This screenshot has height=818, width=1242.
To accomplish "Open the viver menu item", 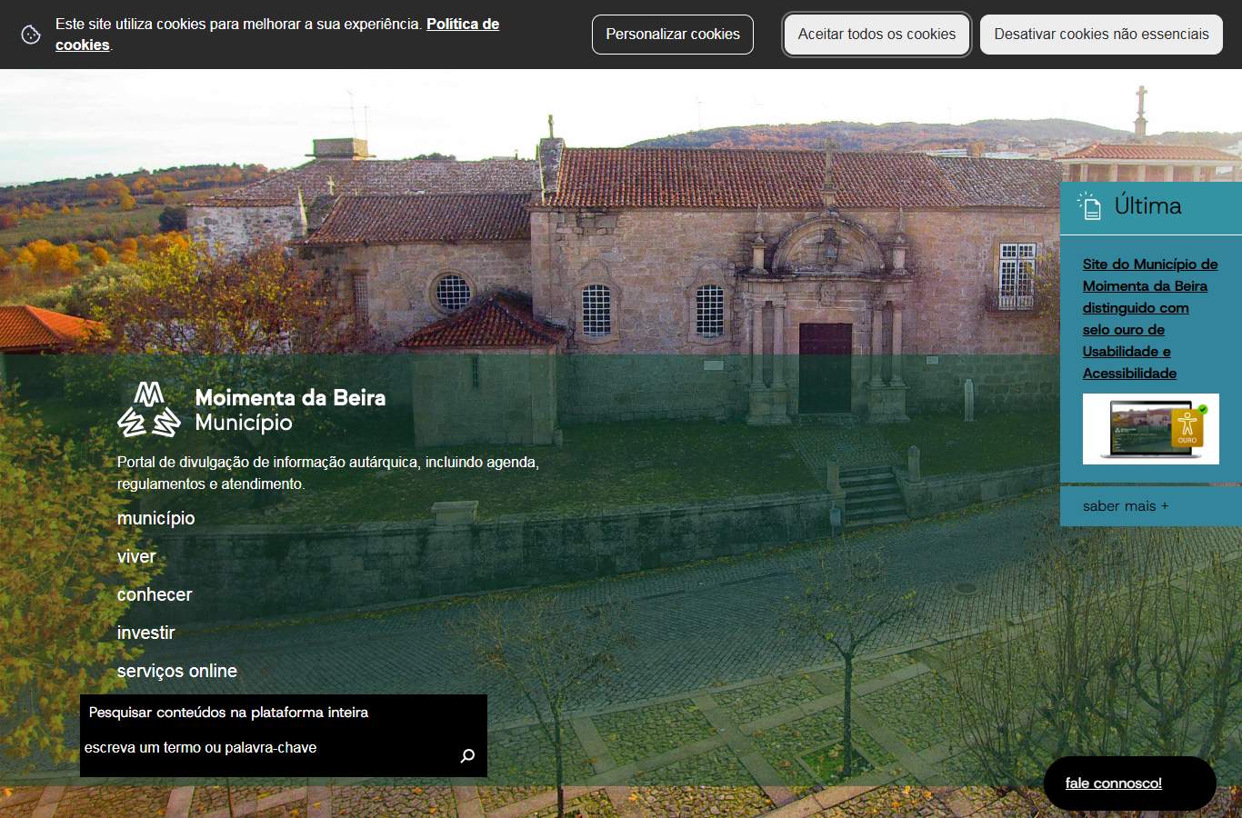I will coord(136,556).
